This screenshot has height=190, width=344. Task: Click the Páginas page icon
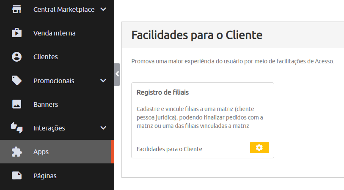pos(17,176)
